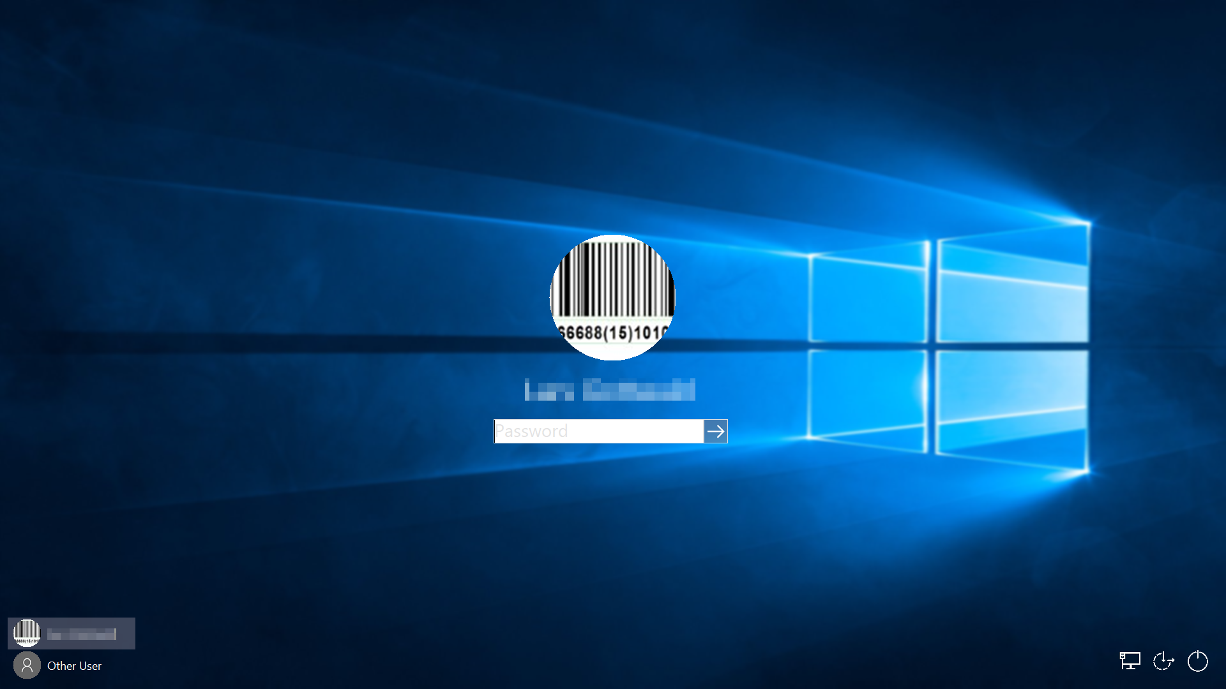
Task: Select the blurred account name in user list
Action: pos(82,634)
